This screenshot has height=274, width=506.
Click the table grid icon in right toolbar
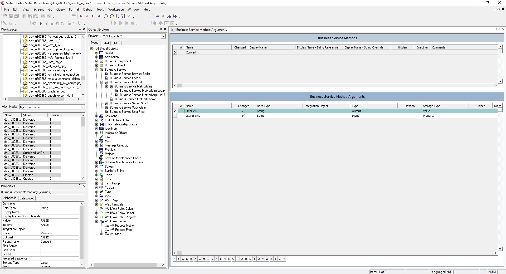172,23
